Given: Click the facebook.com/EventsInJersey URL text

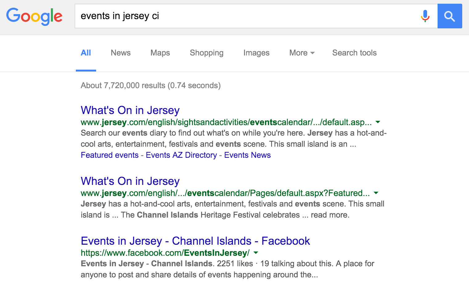Looking at the screenshot, I should pyautogui.click(x=165, y=253).
